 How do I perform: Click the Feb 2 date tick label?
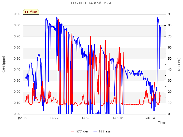pyautogui.click(x=54, y=118)
